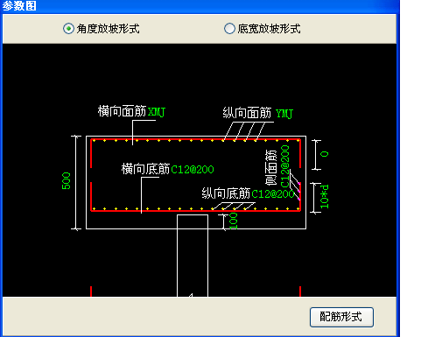The height and width of the screenshot is (337, 421).
Task: Click the 纵向底筋 C12@200 value
Action: (273, 194)
